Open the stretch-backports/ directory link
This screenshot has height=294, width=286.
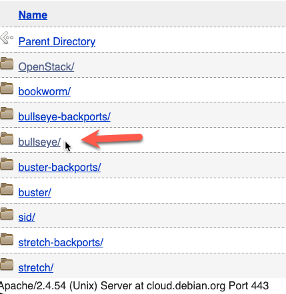61,243
